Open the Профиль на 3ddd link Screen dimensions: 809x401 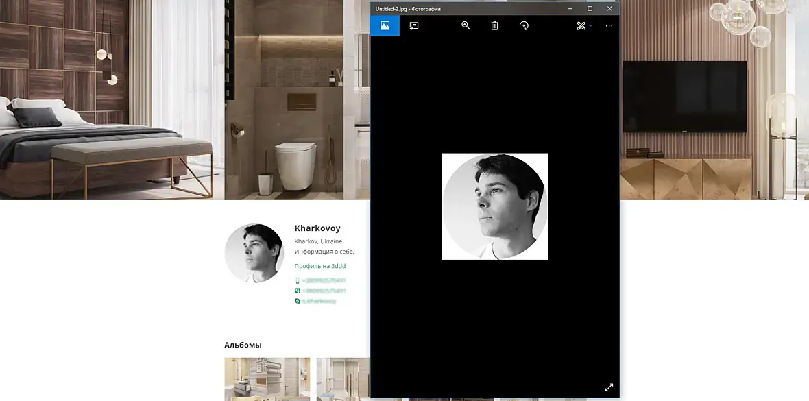pos(320,266)
